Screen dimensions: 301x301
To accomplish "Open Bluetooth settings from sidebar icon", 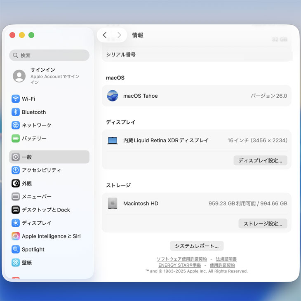I will 16,112.
